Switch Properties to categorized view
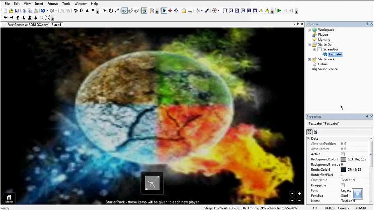 [x=310, y=132]
